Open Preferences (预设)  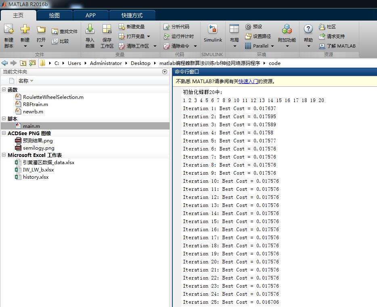(253, 27)
